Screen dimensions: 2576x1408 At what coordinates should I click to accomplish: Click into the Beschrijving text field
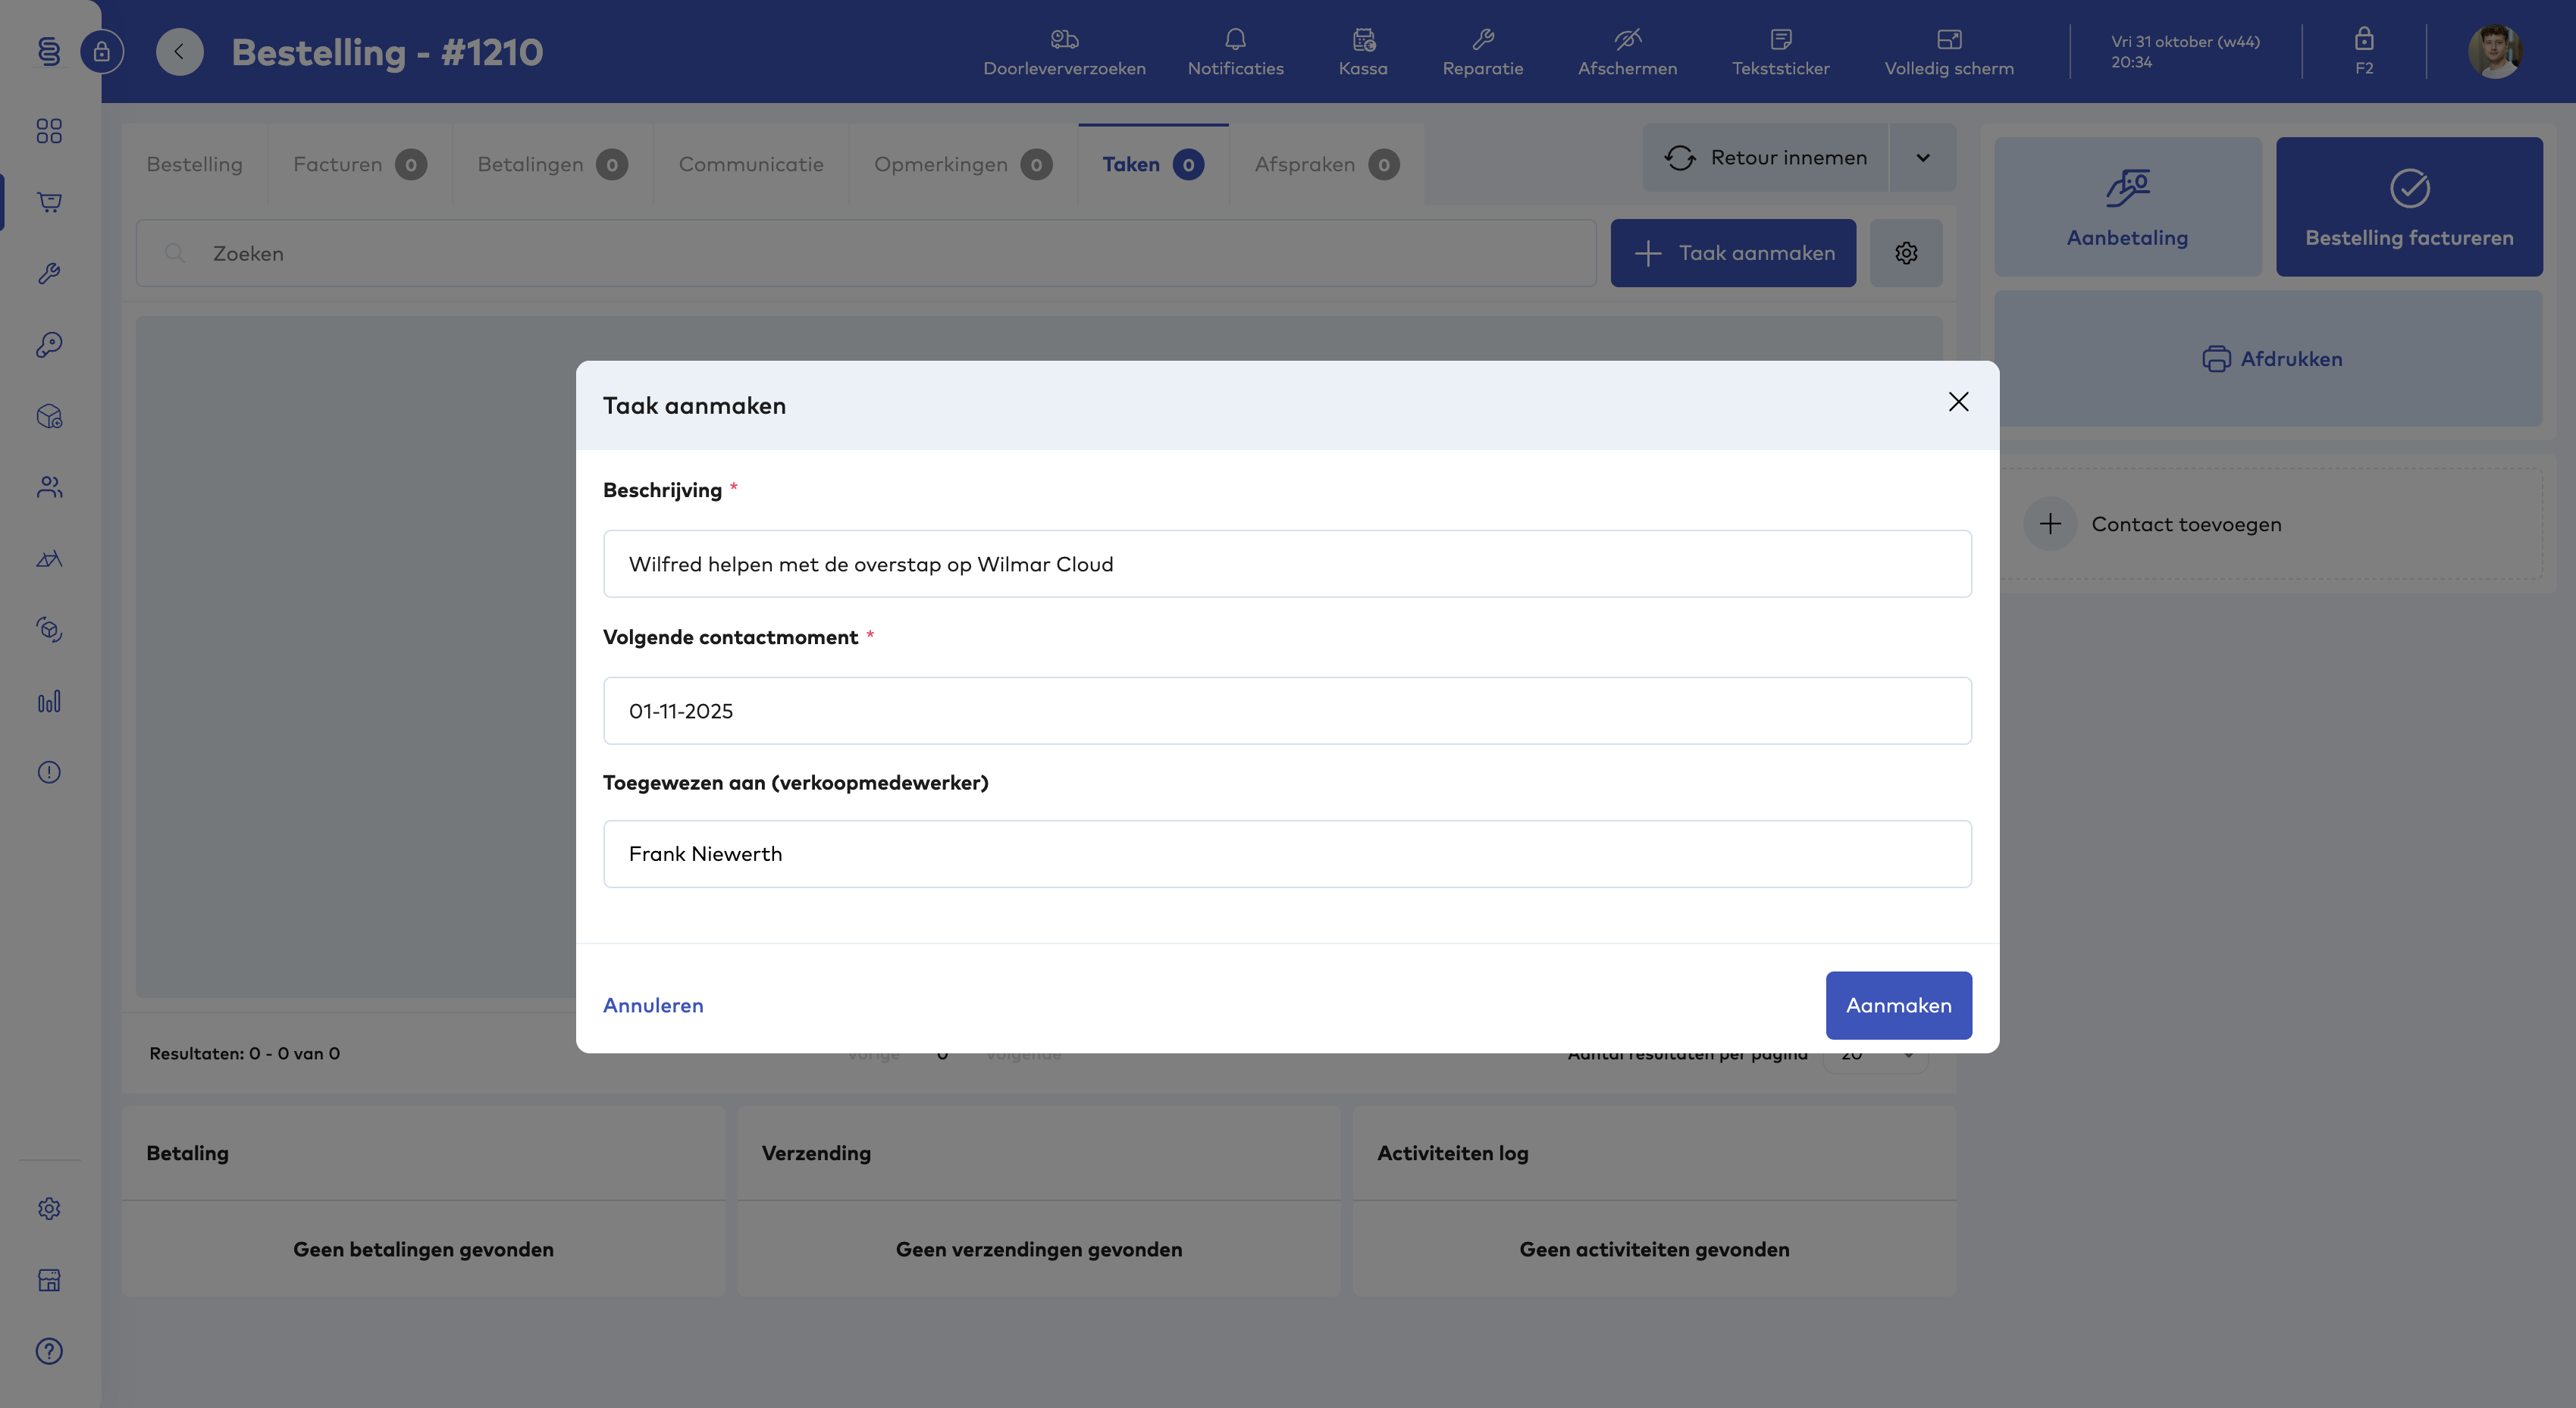1287,564
